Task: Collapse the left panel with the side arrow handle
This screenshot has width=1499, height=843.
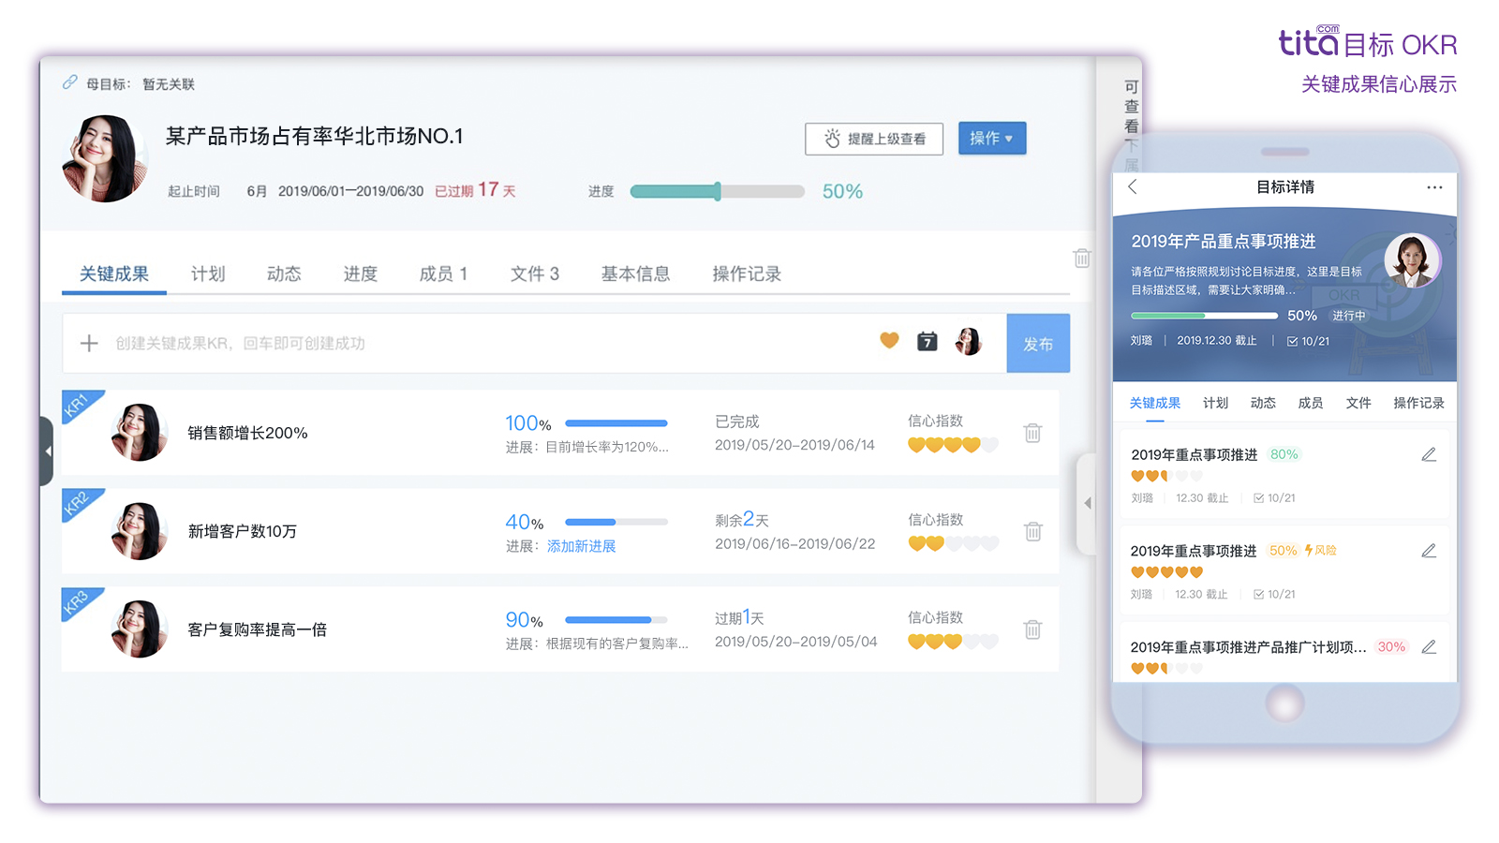Action: [x=49, y=450]
